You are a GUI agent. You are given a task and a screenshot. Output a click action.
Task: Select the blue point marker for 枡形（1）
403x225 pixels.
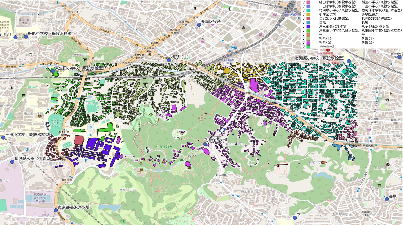(169, 60)
